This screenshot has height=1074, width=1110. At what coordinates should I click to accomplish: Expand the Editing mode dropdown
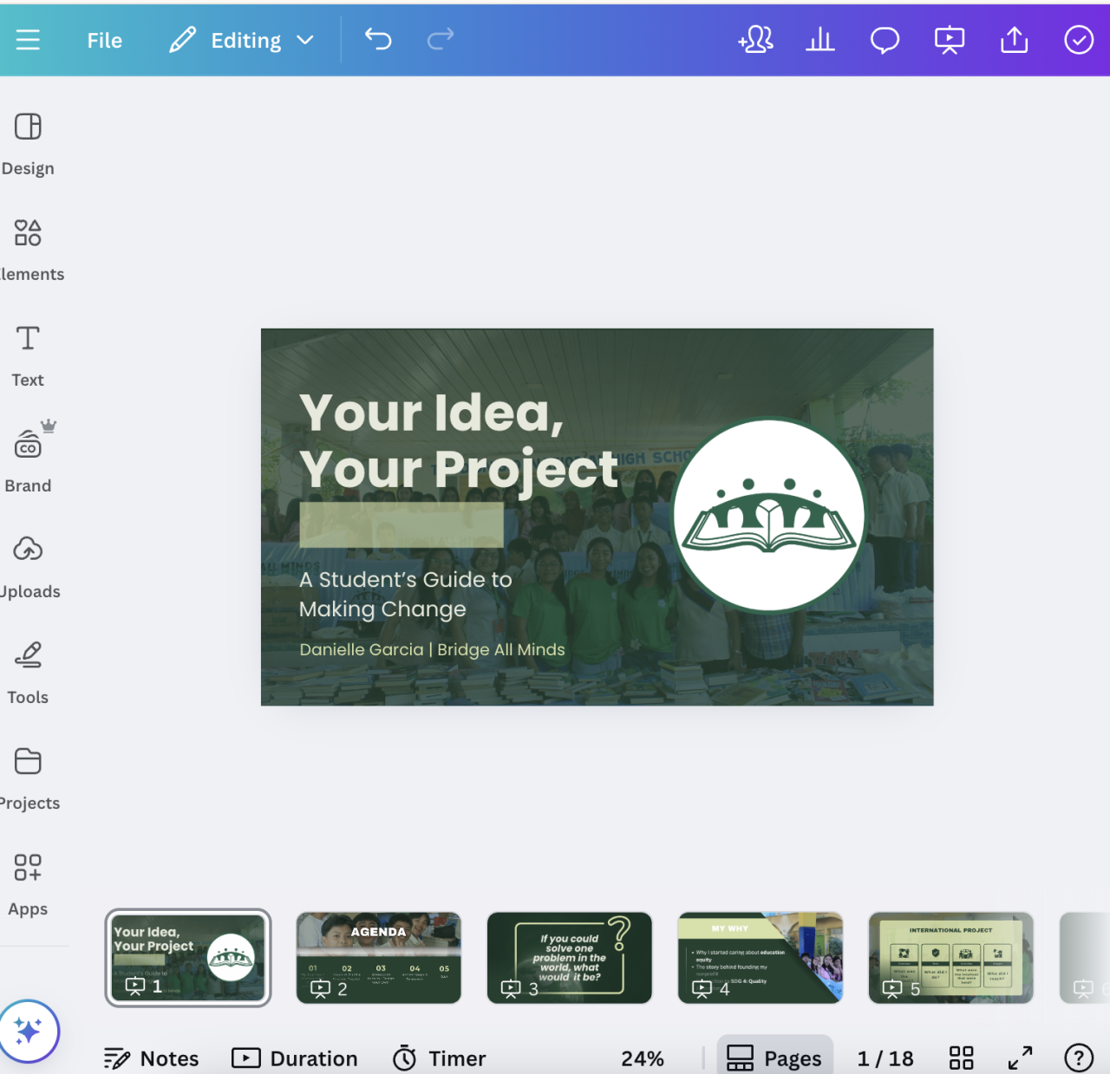pyautogui.click(x=241, y=41)
